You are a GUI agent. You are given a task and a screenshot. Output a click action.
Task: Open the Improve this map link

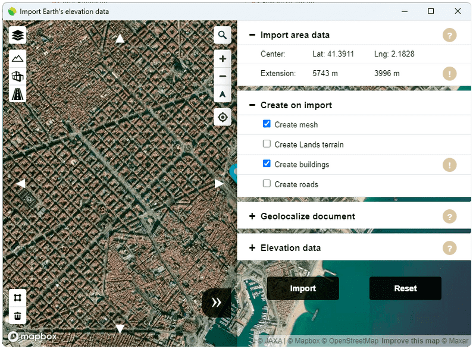pyautogui.click(x=411, y=341)
